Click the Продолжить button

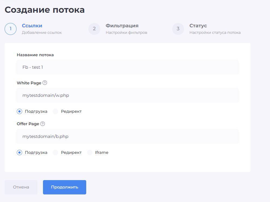coord(65,187)
